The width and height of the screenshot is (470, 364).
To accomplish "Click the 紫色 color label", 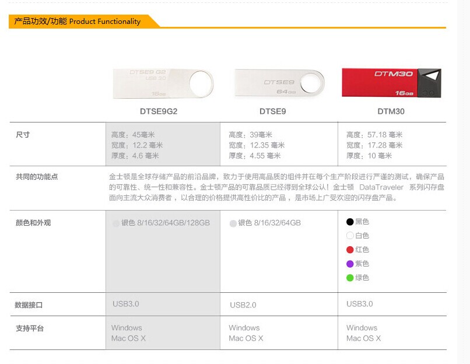I will [x=362, y=264].
